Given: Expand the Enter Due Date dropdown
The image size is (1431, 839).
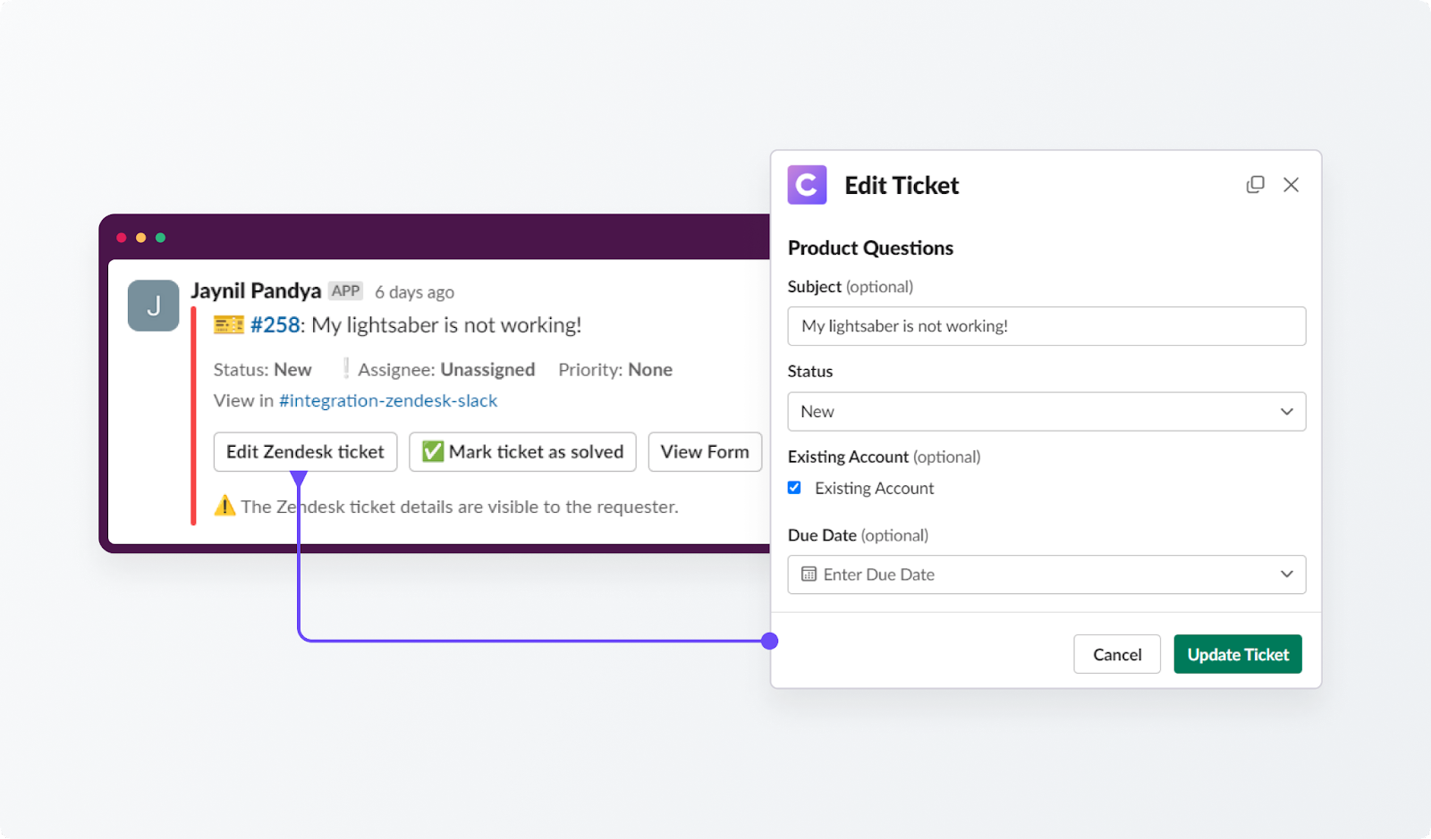Looking at the screenshot, I should pyautogui.click(x=1046, y=575).
